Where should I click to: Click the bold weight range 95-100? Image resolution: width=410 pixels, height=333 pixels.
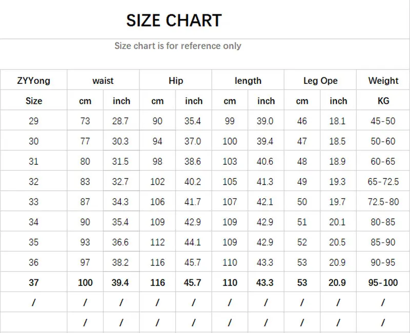[383, 282]
